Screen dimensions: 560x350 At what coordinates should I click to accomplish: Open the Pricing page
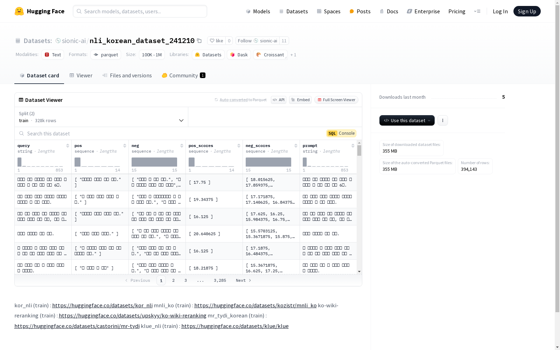point(457,11)
